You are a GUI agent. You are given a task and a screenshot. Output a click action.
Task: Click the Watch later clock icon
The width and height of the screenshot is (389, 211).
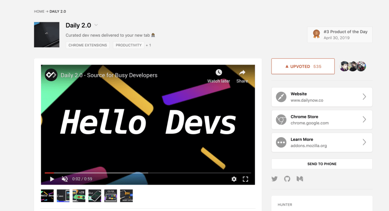coord(218,72)
